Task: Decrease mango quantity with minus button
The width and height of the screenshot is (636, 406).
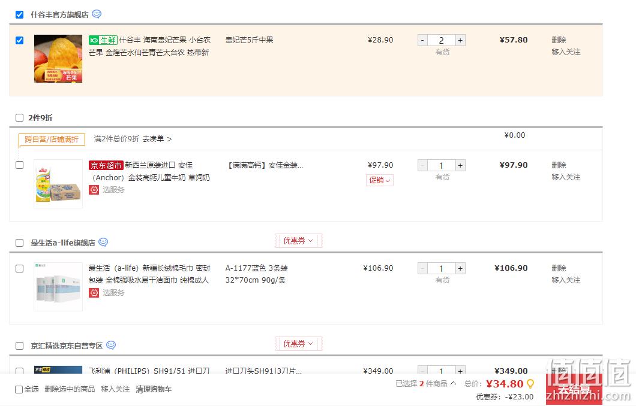Action: pyautogui.click(x=422, y=40)
